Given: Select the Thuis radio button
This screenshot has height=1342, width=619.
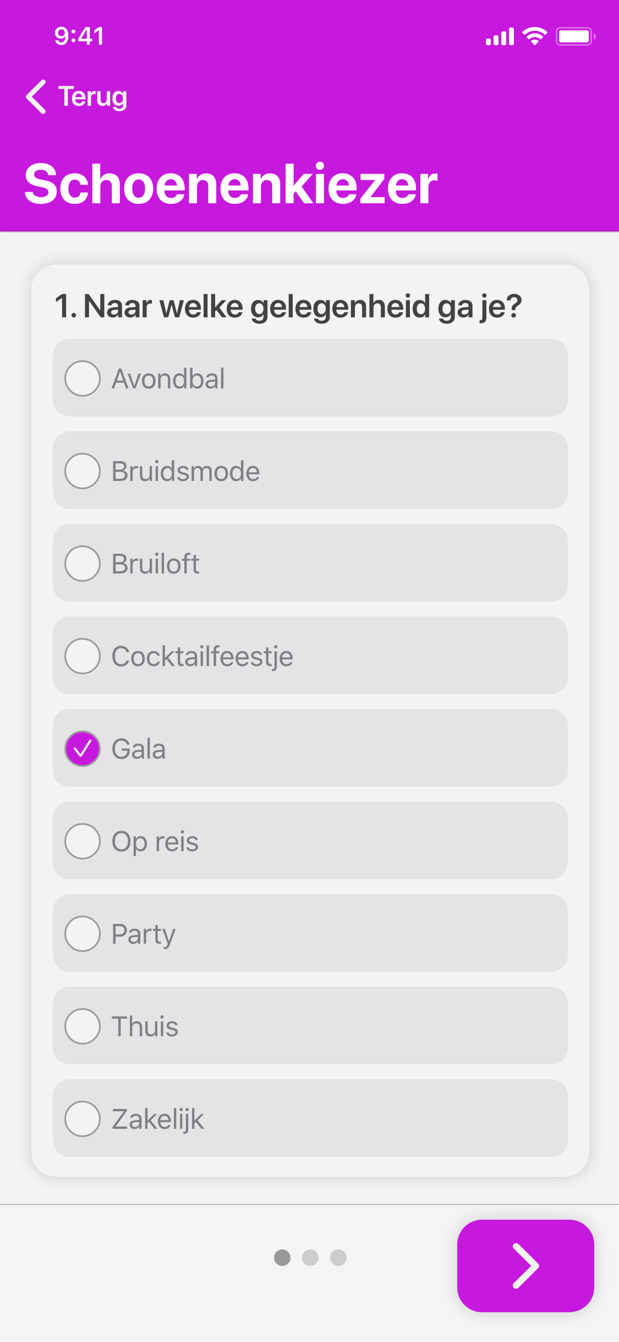Looking at the screenshot, I should [x=83, y=1026].
